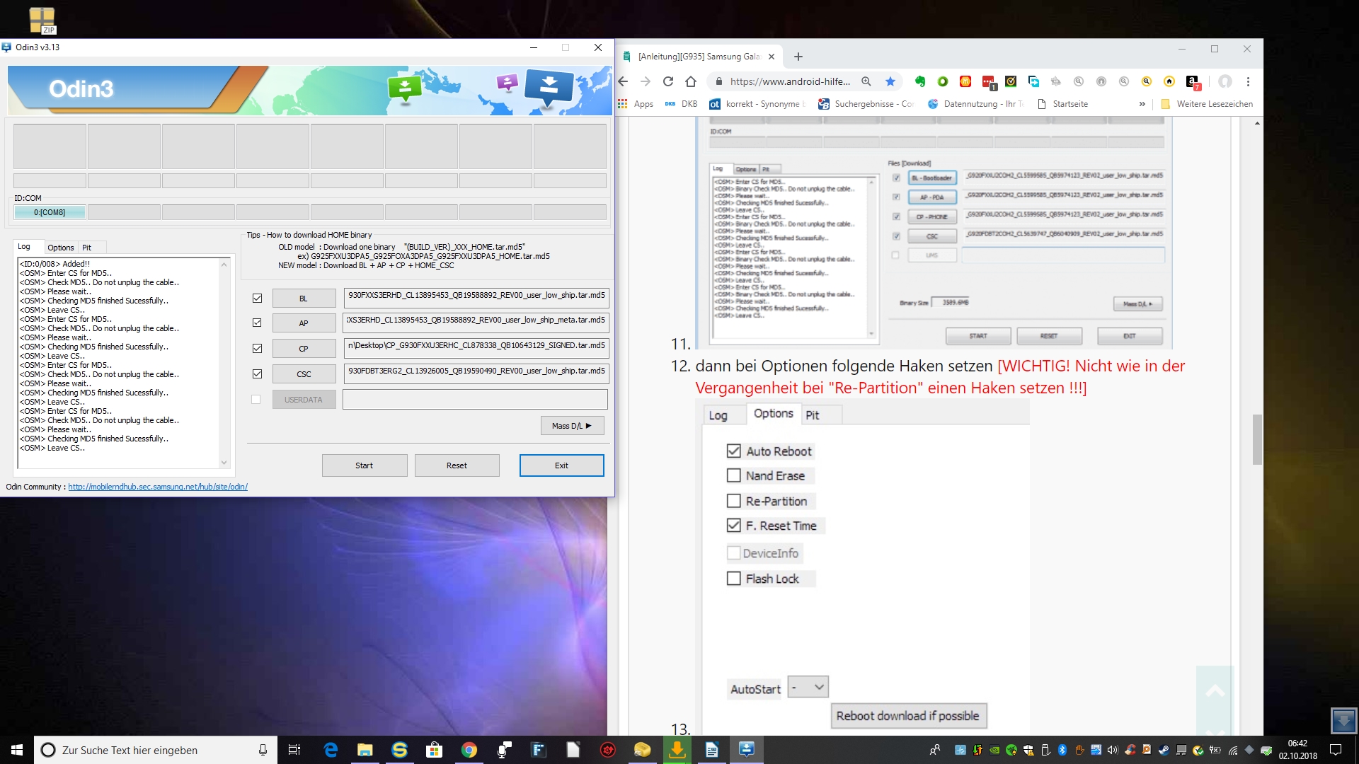Click the zoom magnifier icon in the address bar
This screenshot has height=764, width=1359.
866,81
